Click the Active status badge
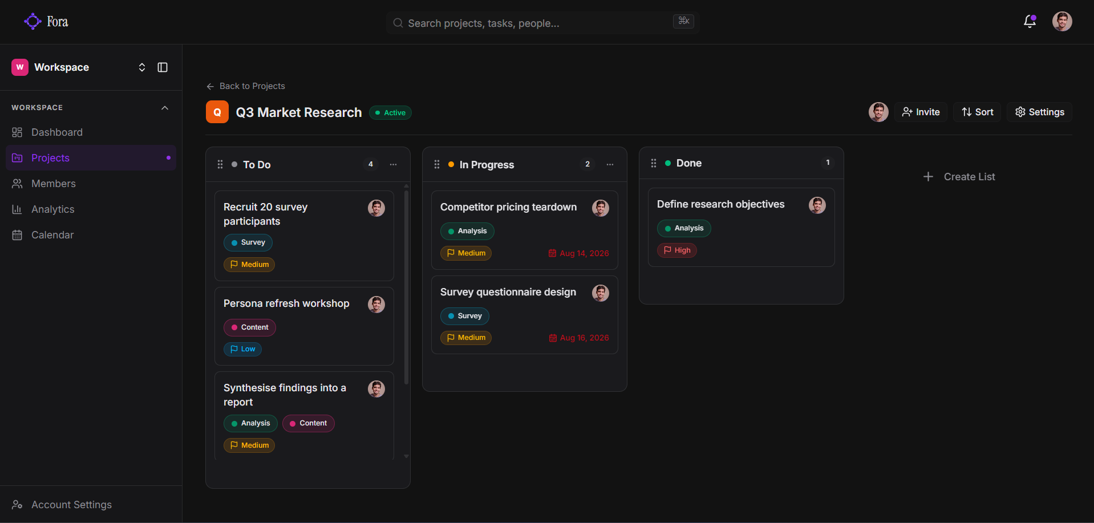Viewport: 1094px width, 523px height. [x=391, y=113]
